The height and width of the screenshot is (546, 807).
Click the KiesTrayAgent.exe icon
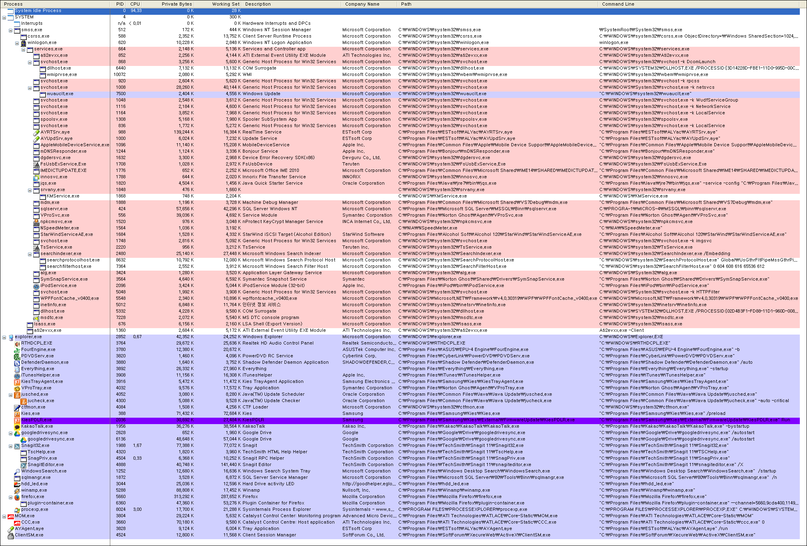click(x=17, y=382)
